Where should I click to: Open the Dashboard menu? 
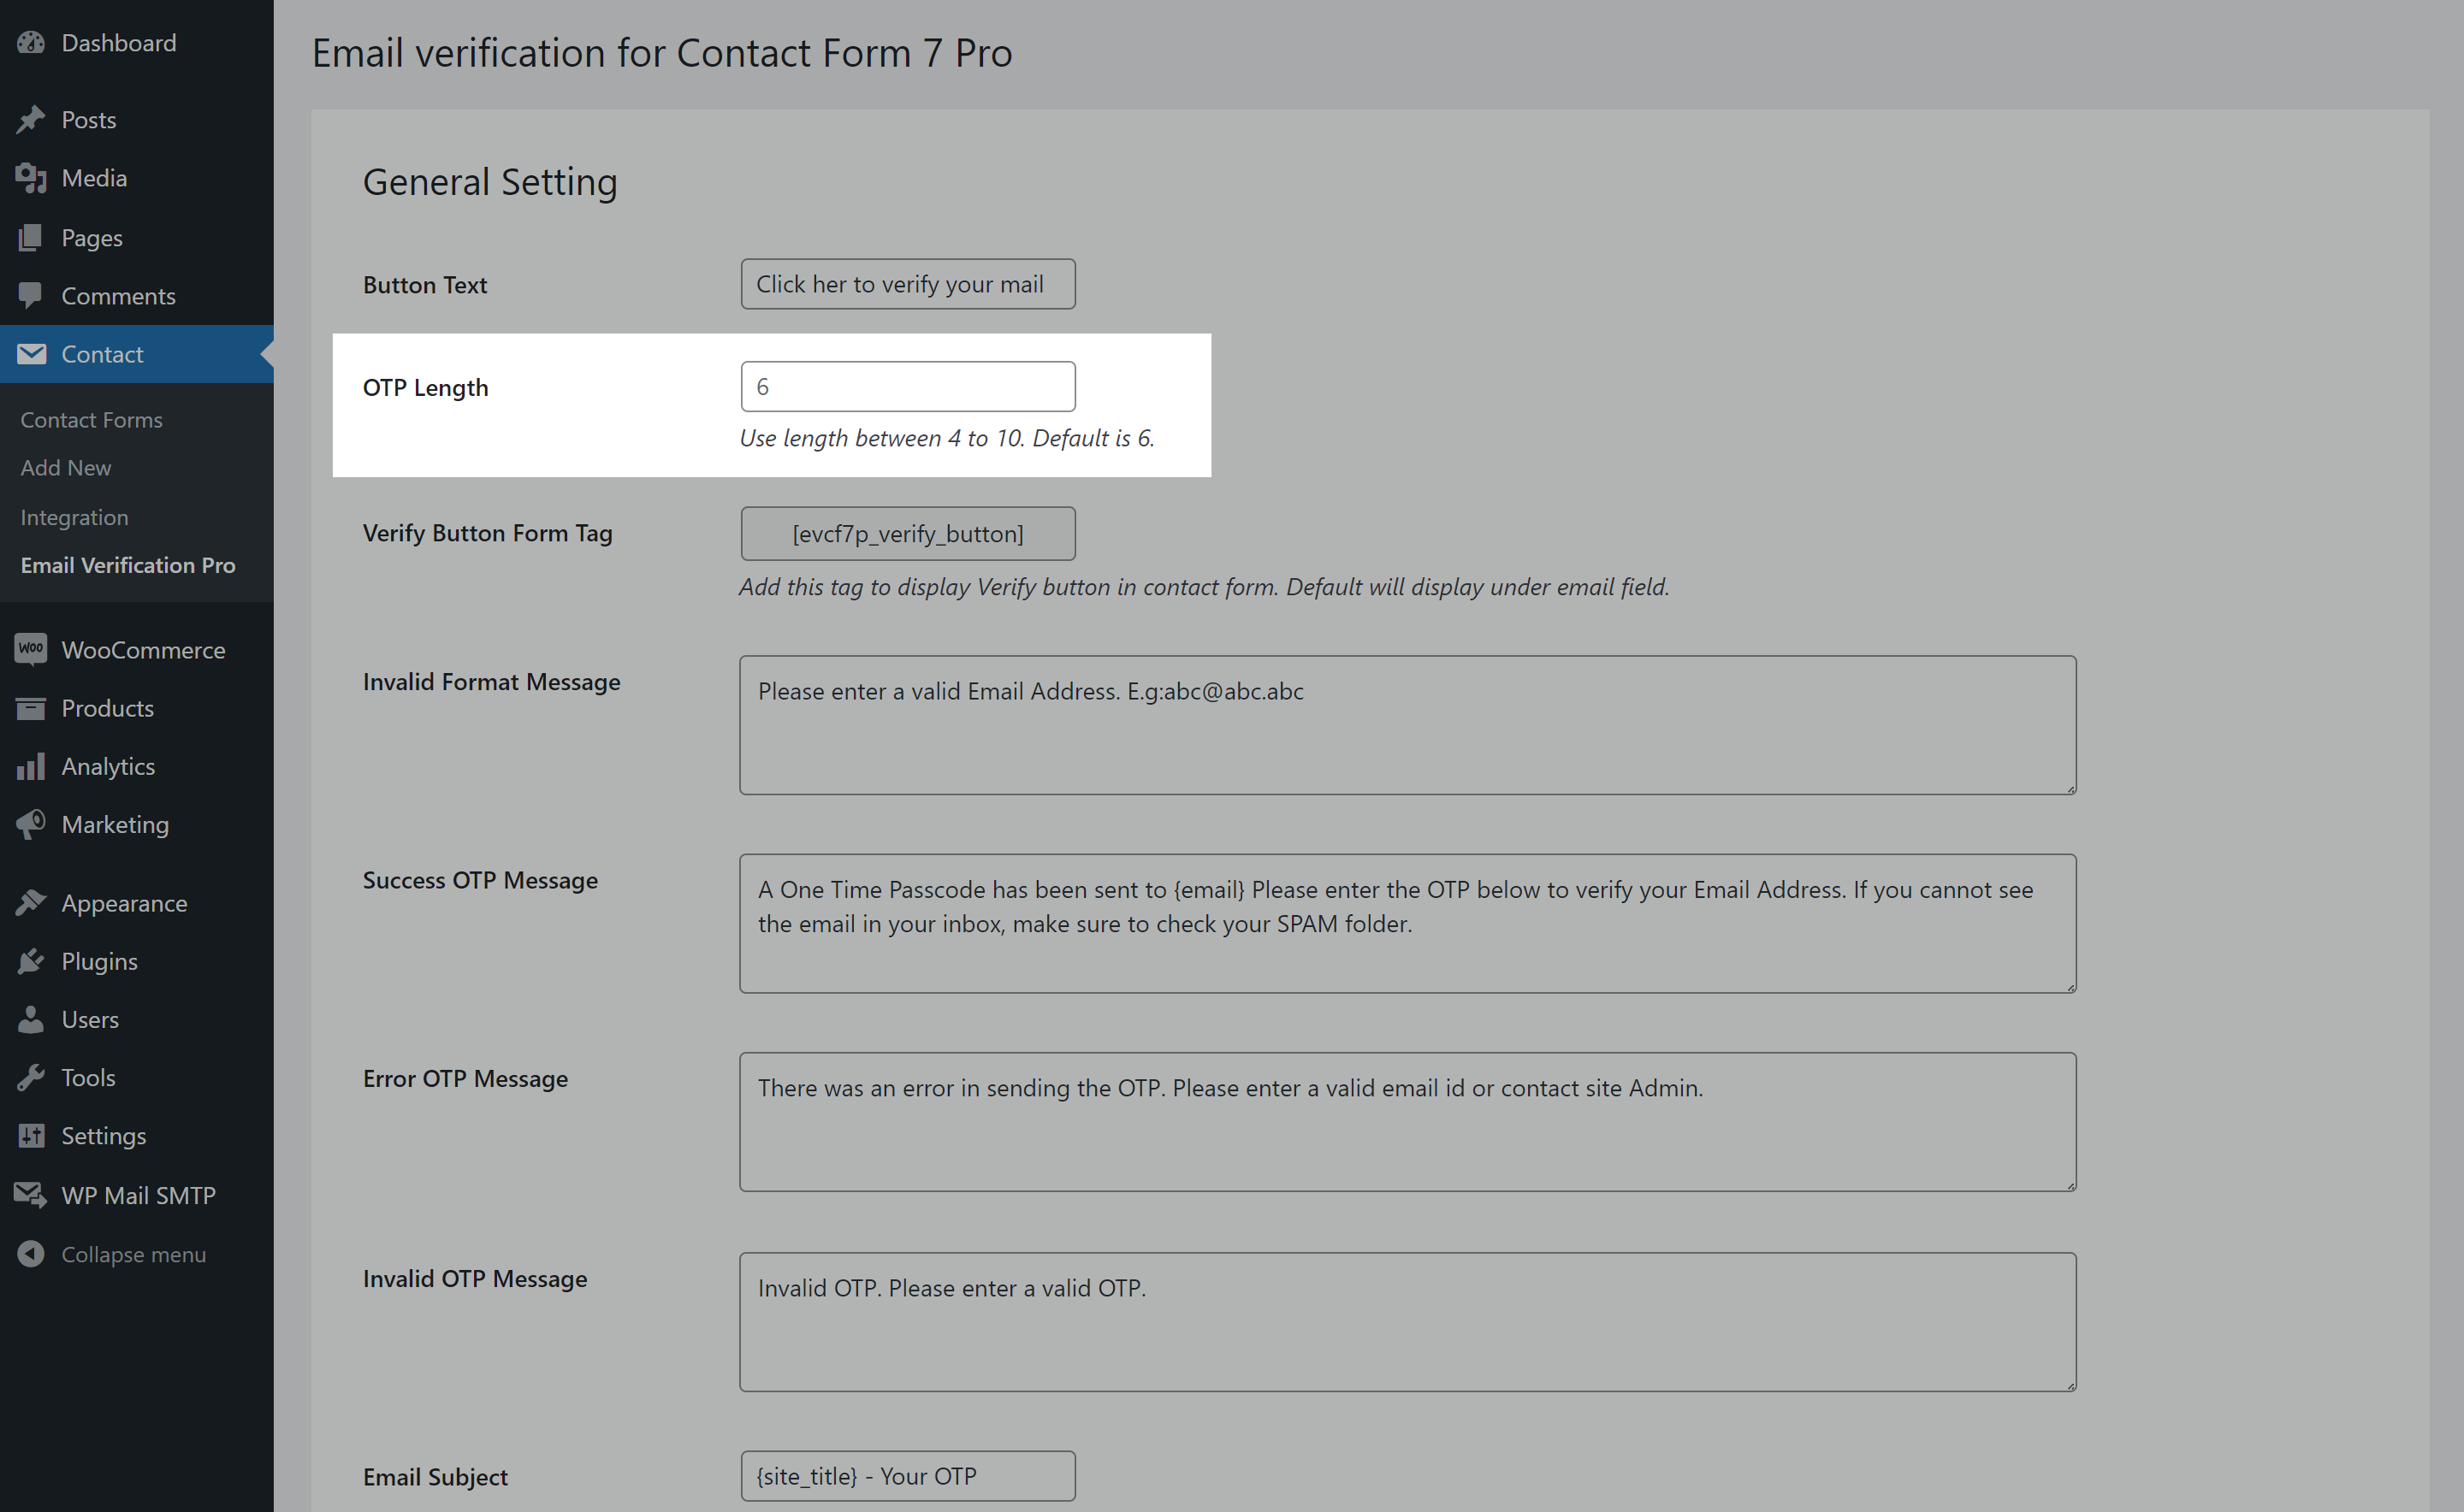pyautogui.click(x=137, y=43)
